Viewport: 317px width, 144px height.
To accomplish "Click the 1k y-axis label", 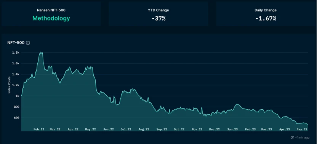I will coord(18,96).
